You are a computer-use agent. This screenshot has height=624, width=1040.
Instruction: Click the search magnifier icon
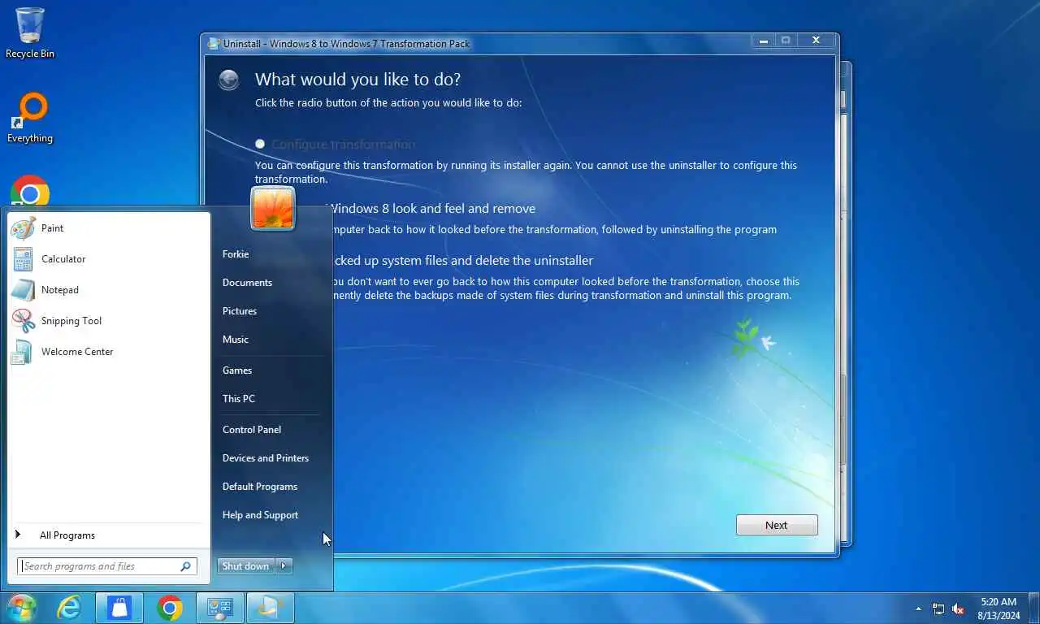click(x=186, y=566)
